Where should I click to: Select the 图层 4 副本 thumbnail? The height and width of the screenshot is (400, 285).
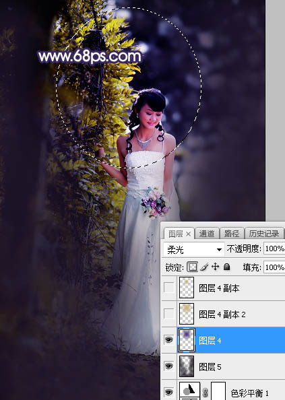[187, 288]
